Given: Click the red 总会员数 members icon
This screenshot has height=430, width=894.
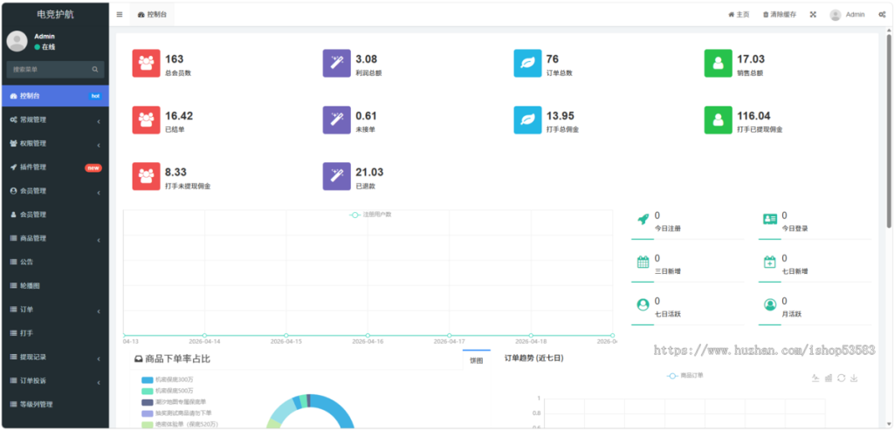Looking at the screenshot, I should pos(146,65).
